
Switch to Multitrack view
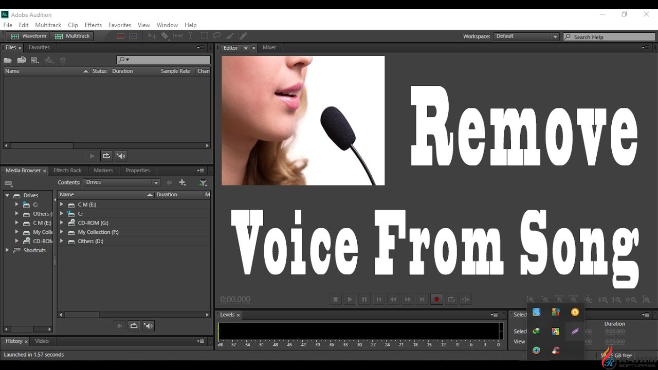click(72, 36)
